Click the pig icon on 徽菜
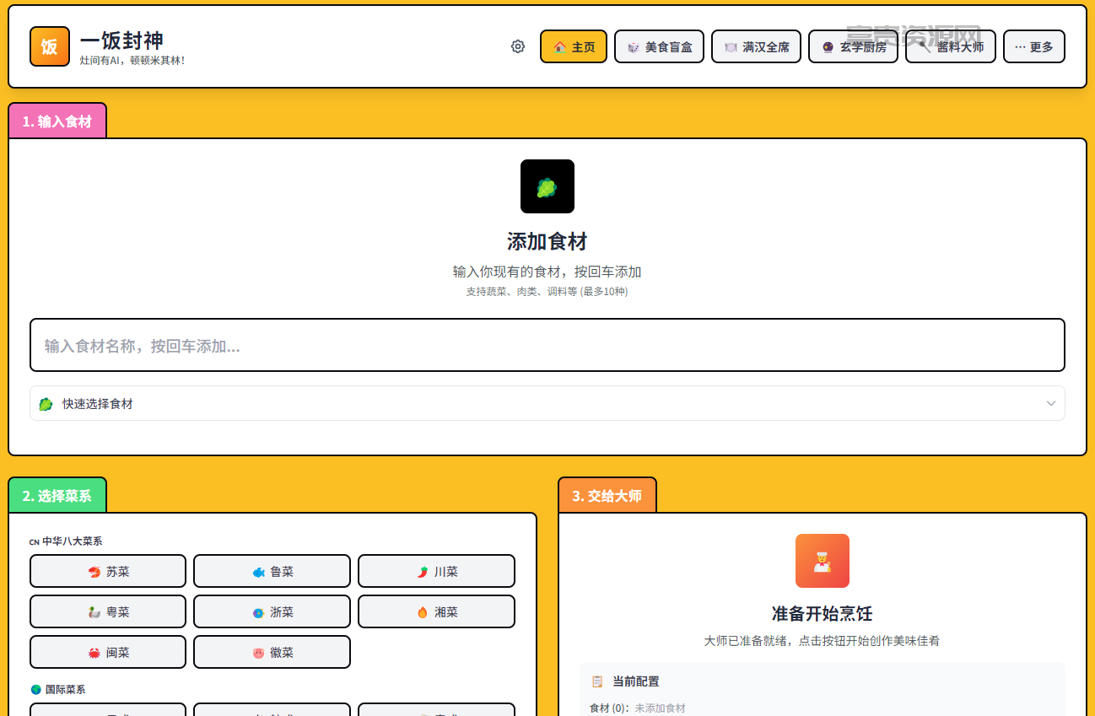This screenshot has width=1095, height=716. tap(259, 653)
